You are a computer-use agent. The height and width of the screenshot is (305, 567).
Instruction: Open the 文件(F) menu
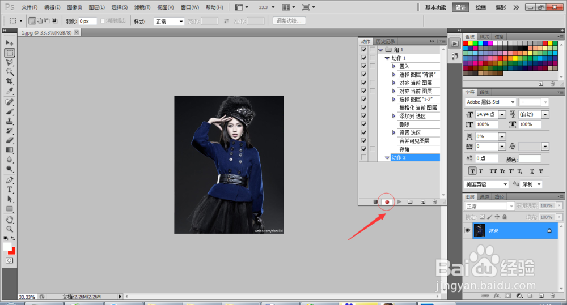click(x=29, y=7)
